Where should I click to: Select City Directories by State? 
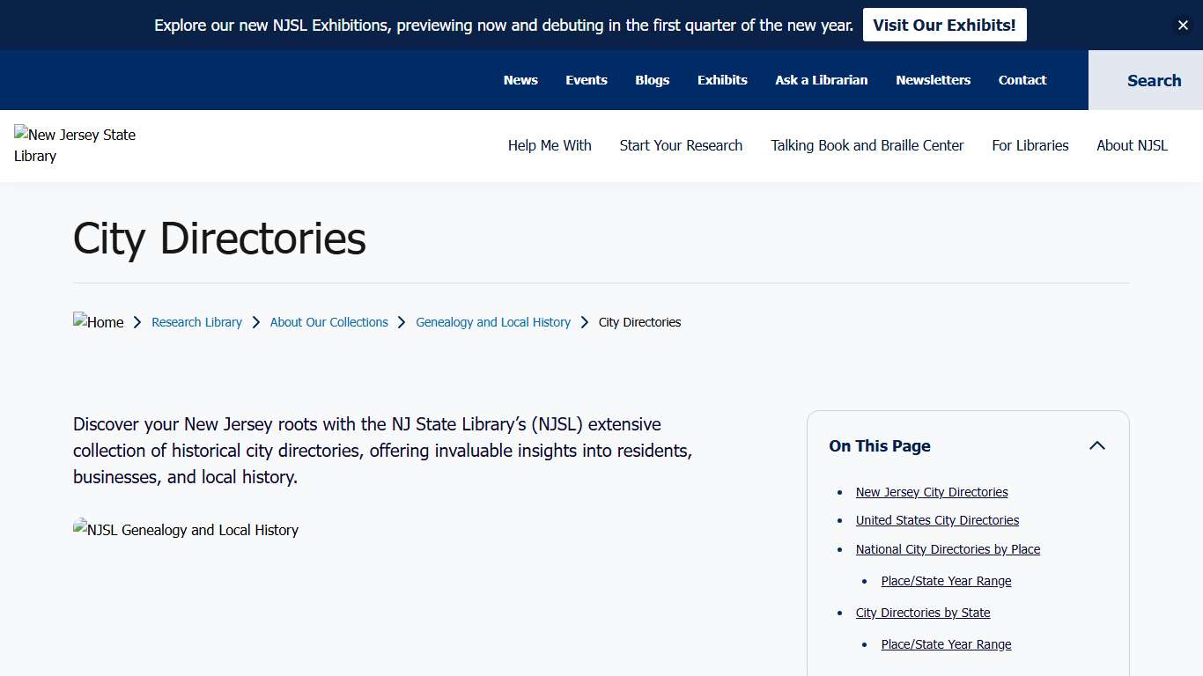pos(923,613)
